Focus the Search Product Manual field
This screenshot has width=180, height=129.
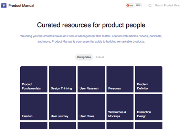tap(167, 6)
